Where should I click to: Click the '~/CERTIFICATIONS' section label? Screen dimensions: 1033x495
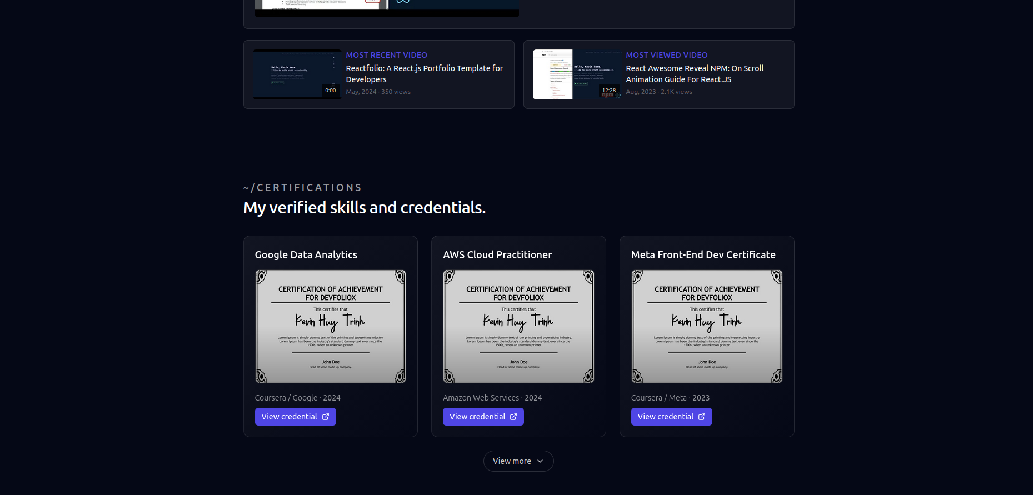click(303, 188)
